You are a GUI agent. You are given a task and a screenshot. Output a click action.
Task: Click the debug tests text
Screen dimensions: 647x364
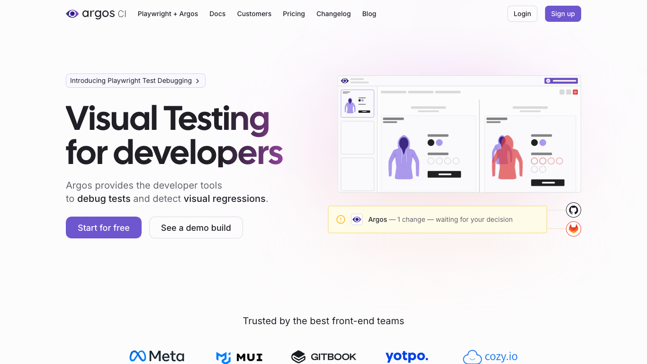point(104,199)
